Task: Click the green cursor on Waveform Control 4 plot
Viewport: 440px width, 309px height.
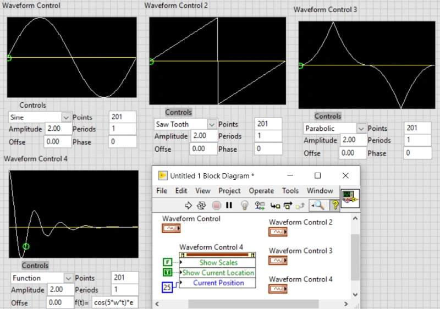Action: 26,246
